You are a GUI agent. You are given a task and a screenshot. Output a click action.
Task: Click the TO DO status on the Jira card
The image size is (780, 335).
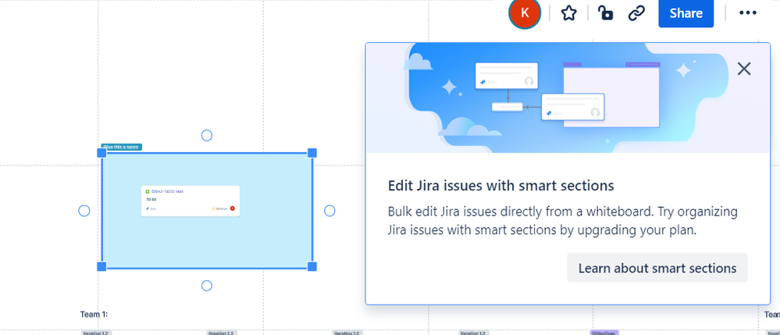pos(151,199)
